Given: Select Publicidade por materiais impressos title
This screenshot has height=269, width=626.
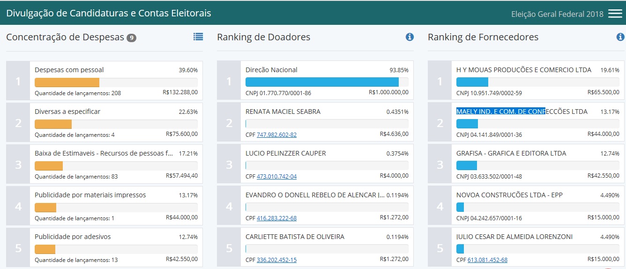Looking at the screenshot, I should pyautogui.click(x=90, y=195).
